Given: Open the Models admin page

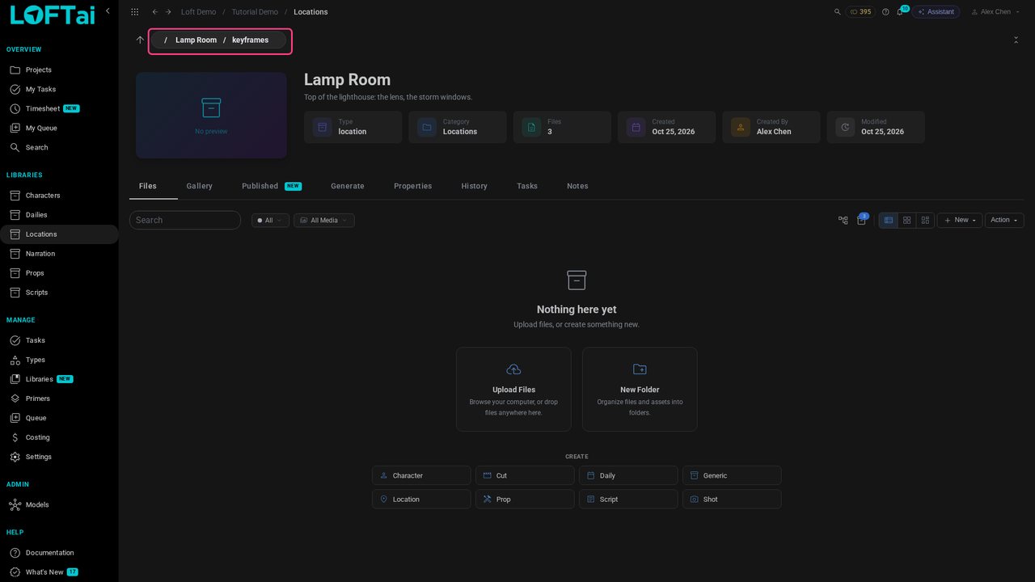Looking at the screenshot, I should [x=59, y=504].
